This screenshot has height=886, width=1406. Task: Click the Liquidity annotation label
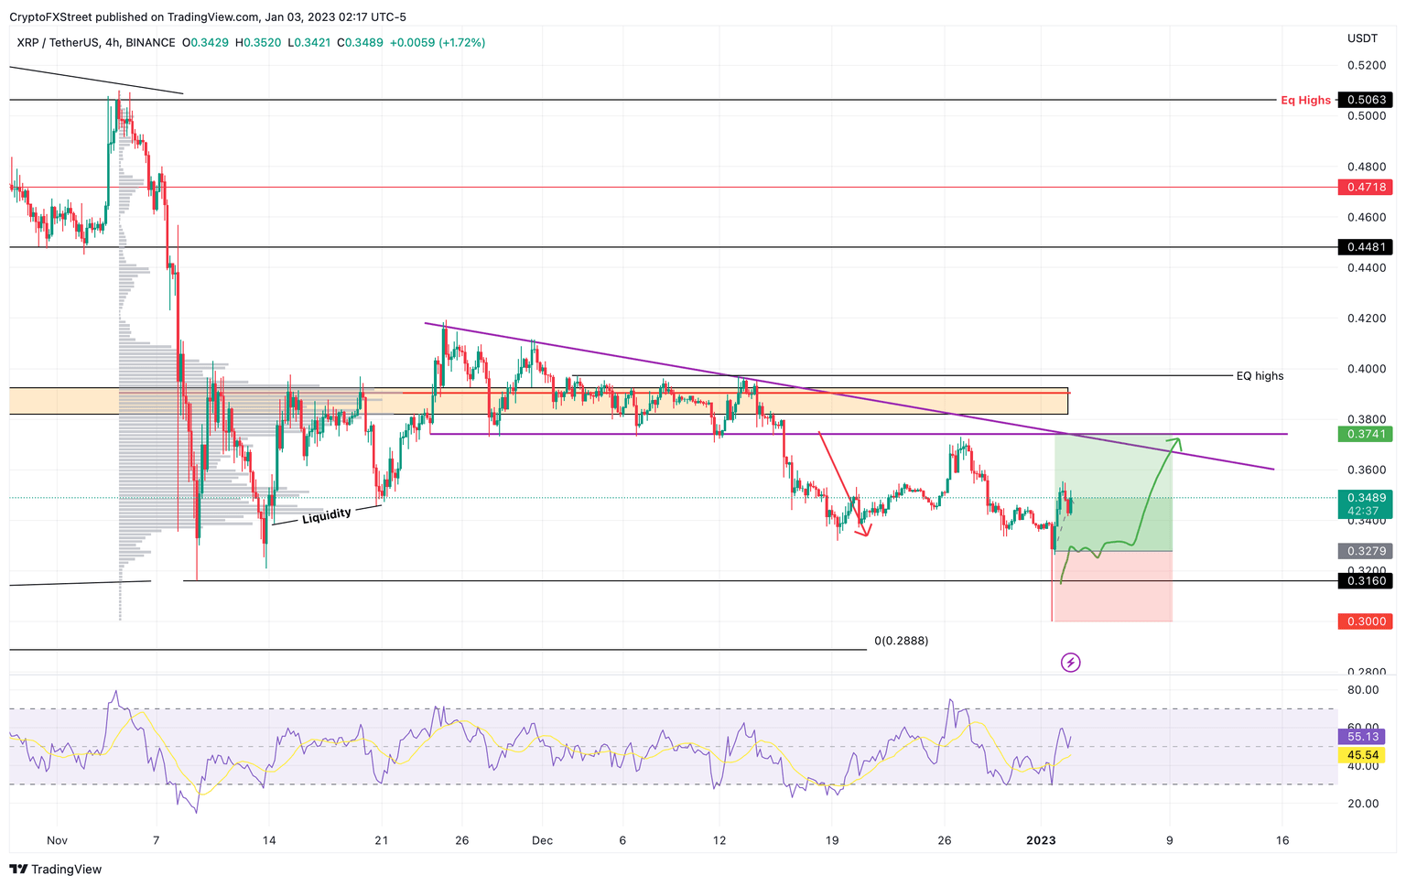click(326, 513)
